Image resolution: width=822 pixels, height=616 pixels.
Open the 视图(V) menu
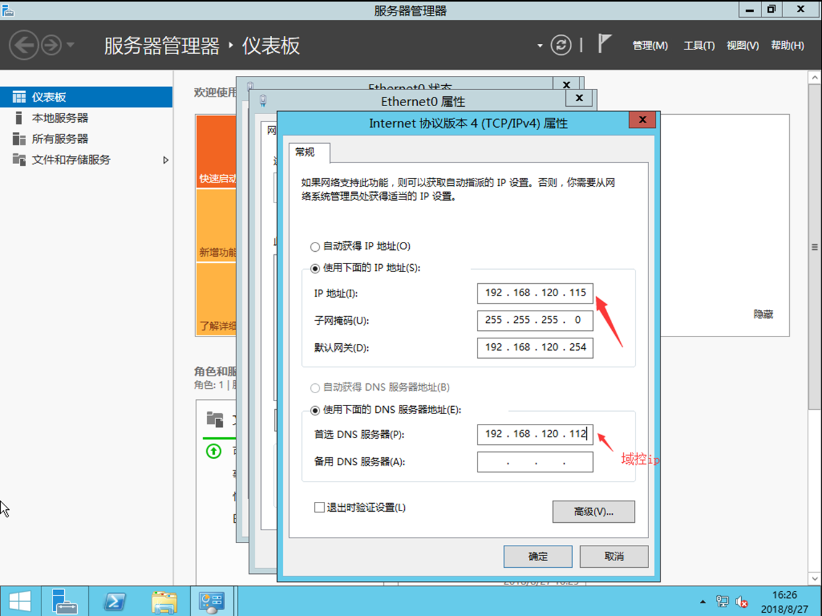click(x=742, y=46)
